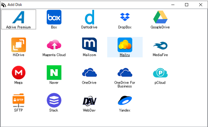
Task: Select the Naver green N icon
Action: point(54,73)
